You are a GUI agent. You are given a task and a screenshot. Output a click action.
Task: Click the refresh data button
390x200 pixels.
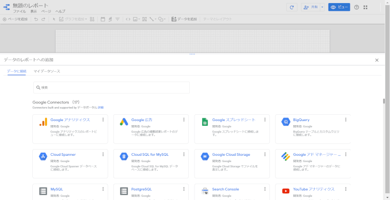pyautogui.click(x=292, y=7)
